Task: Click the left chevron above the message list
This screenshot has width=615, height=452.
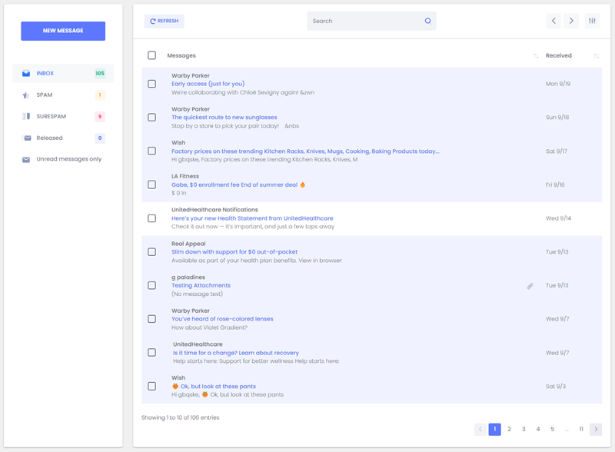Action: coord(553,21)
